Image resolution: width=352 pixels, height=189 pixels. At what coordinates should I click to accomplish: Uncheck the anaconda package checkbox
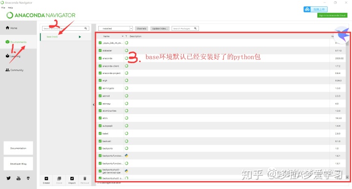tap(100, 58)
